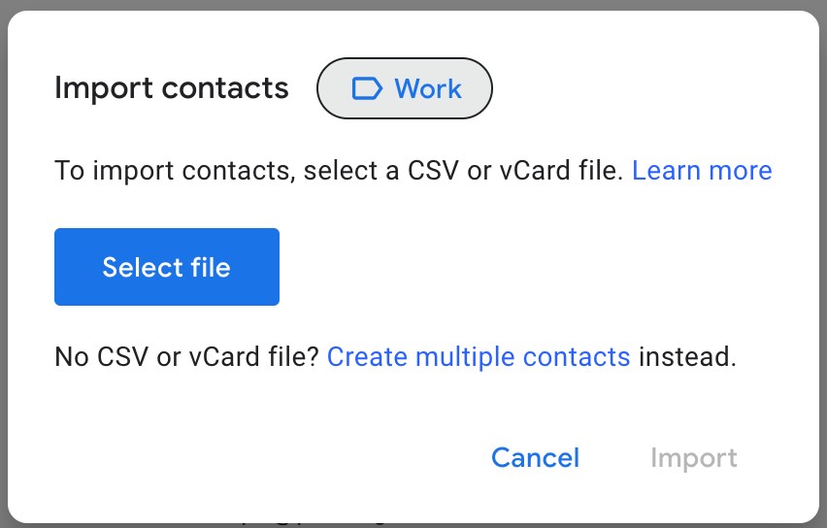Follow the Create multiple contacts link

[479, 357]
